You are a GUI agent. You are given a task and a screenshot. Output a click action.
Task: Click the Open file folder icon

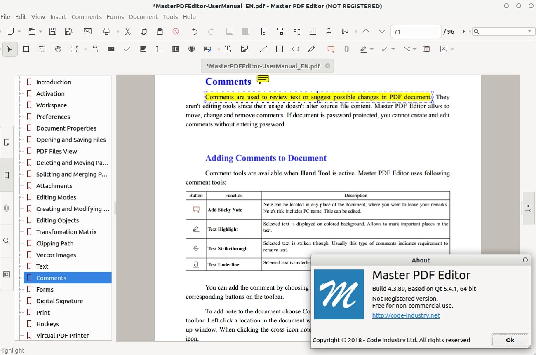tap(32, 31)
